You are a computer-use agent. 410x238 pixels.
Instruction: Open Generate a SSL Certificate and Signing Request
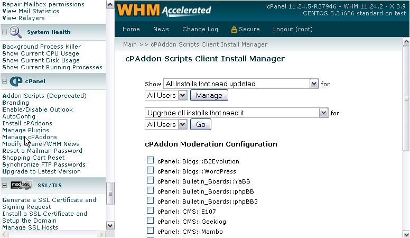49,204
